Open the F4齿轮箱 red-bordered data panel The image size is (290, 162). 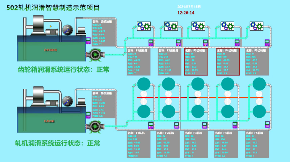pyautogui.click(x=228, y=62)
